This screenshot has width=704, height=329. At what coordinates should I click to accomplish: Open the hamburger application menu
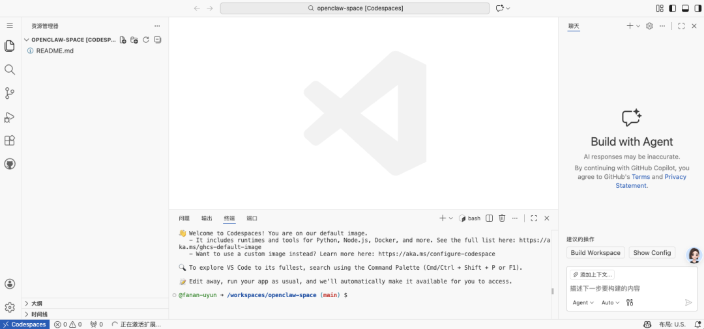point(10,26)
